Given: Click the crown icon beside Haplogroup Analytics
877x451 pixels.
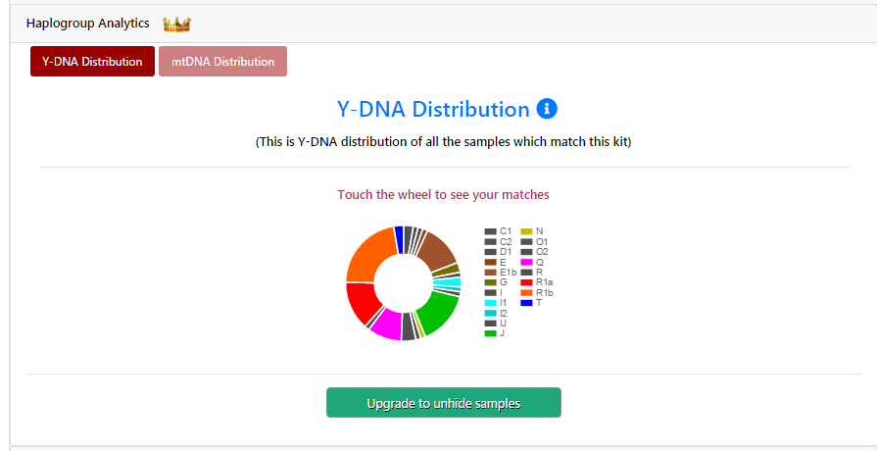Looking at the screenshot, I should click(176, 23).
